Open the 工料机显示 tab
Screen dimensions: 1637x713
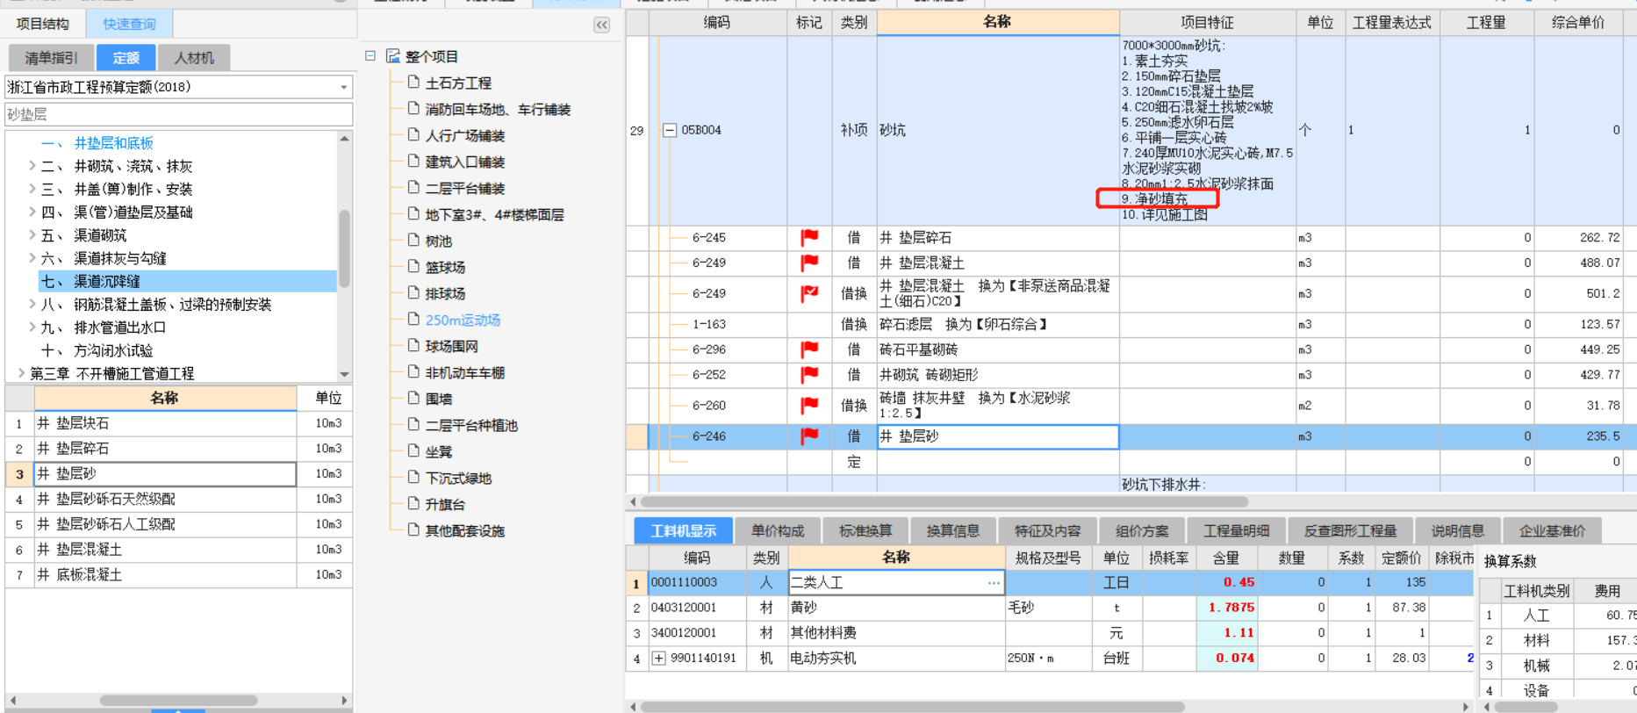684,530
